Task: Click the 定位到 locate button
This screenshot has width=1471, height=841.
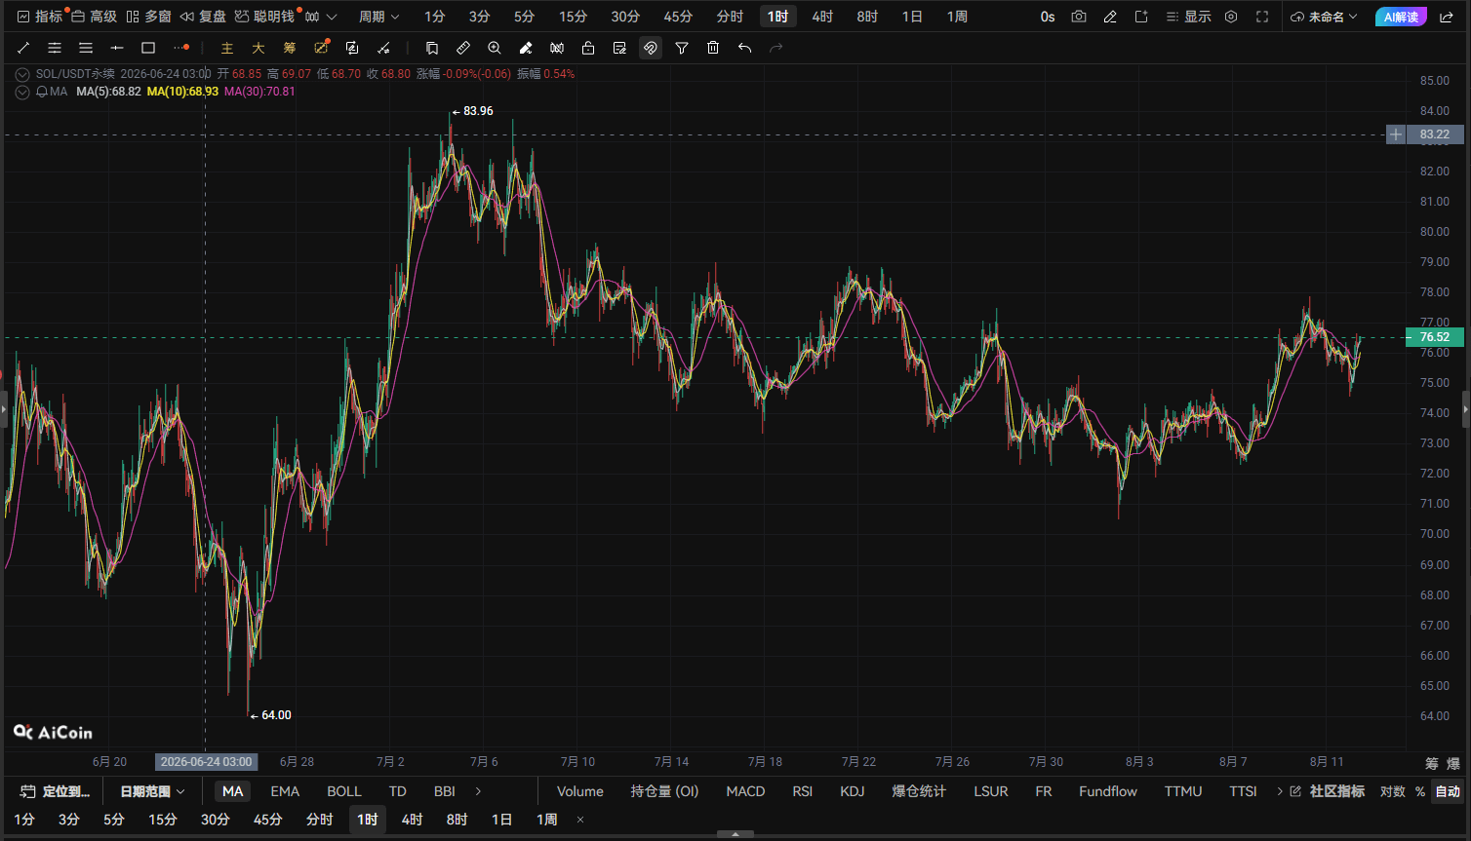Action: (x=56, y=791)
